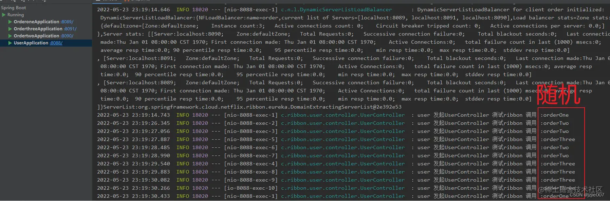Click the timestamp 2022-05-23 23:19:14.646

click(x=134, y=10)
